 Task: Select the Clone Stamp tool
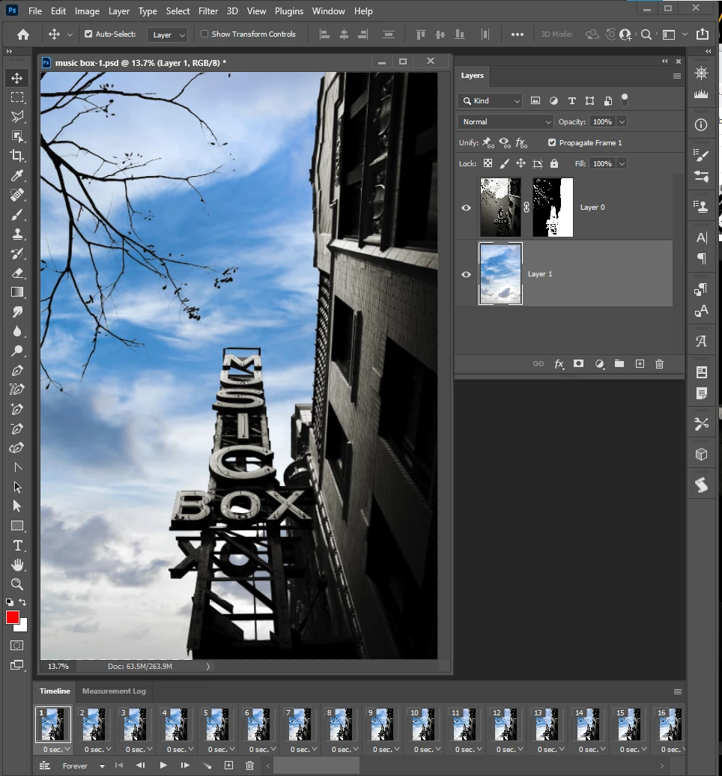16,234
